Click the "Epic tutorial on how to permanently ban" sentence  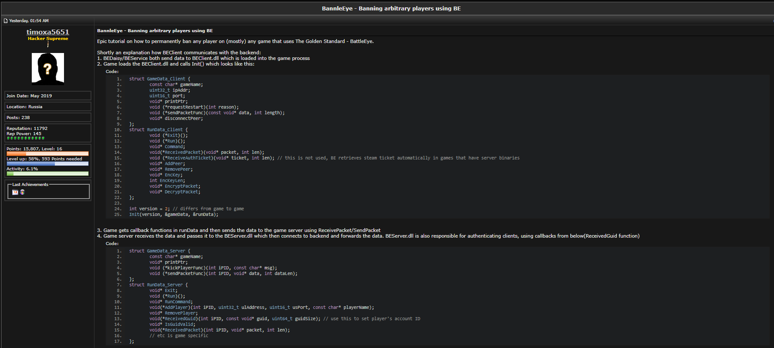[x=236, y=41]
